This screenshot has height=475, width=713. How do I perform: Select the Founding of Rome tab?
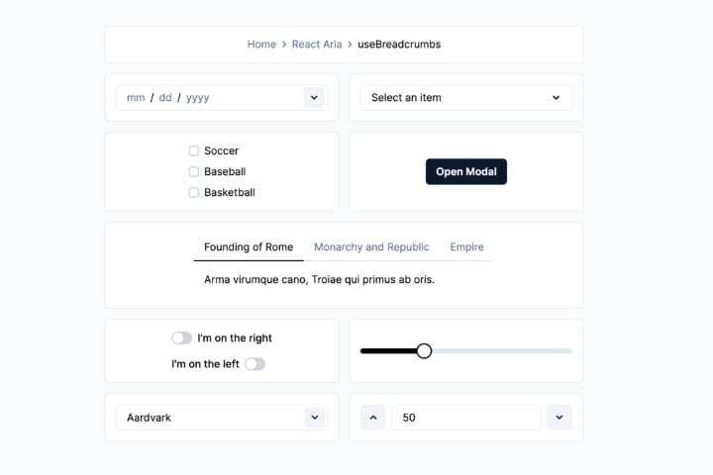click(249, 247)
